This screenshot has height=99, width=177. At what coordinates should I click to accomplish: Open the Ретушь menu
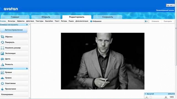[x=64, y=21]
